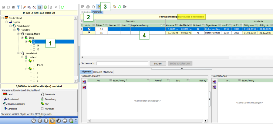273x124 pixels.
Task: Open the Eigentümer column filter dropdown
Action: pos(219,25)
